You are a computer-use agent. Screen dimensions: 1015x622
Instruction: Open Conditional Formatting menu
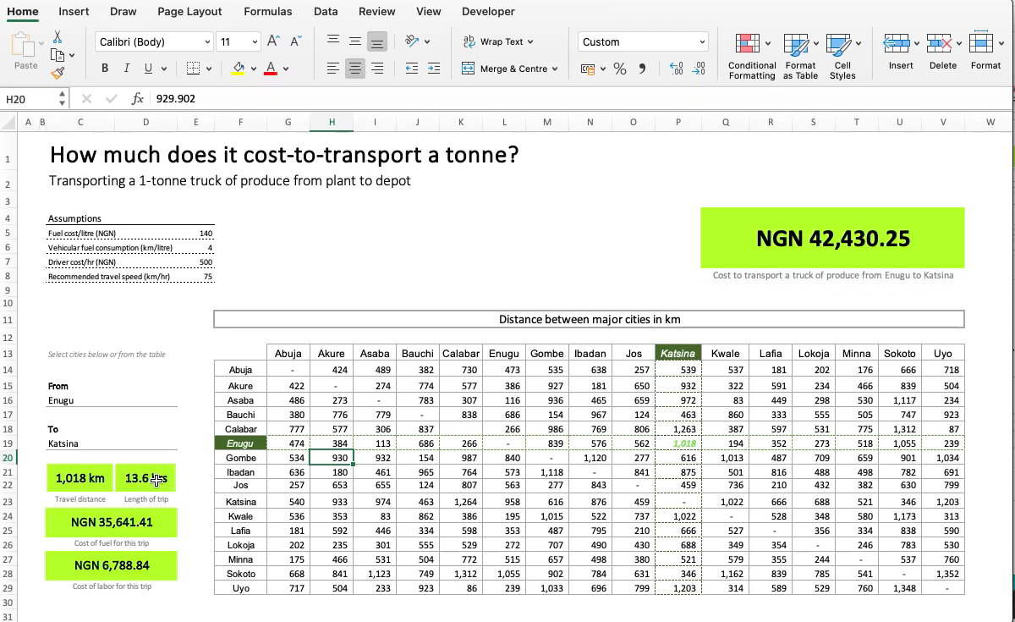click(752, 56)
